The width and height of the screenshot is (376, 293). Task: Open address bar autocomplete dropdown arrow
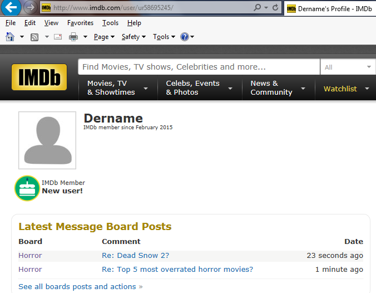266,8
